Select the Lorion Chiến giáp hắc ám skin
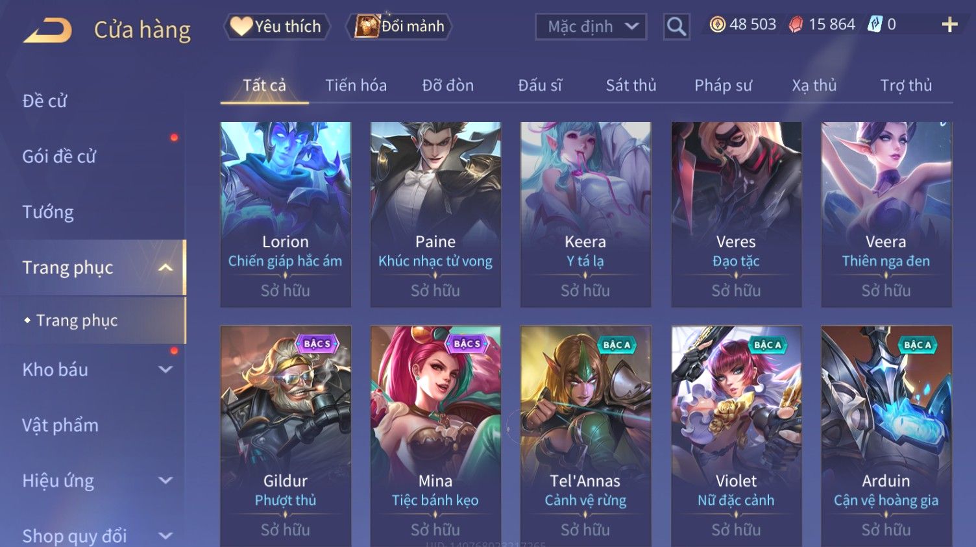 coord(286,214)
